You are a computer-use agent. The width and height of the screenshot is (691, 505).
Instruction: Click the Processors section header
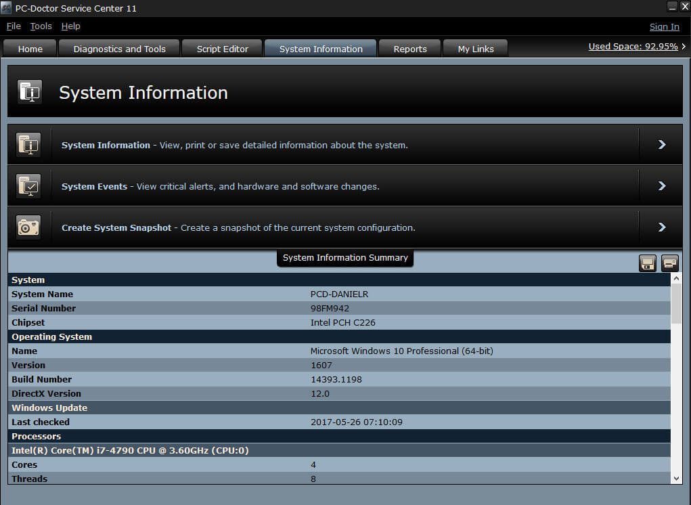(339, 436)
